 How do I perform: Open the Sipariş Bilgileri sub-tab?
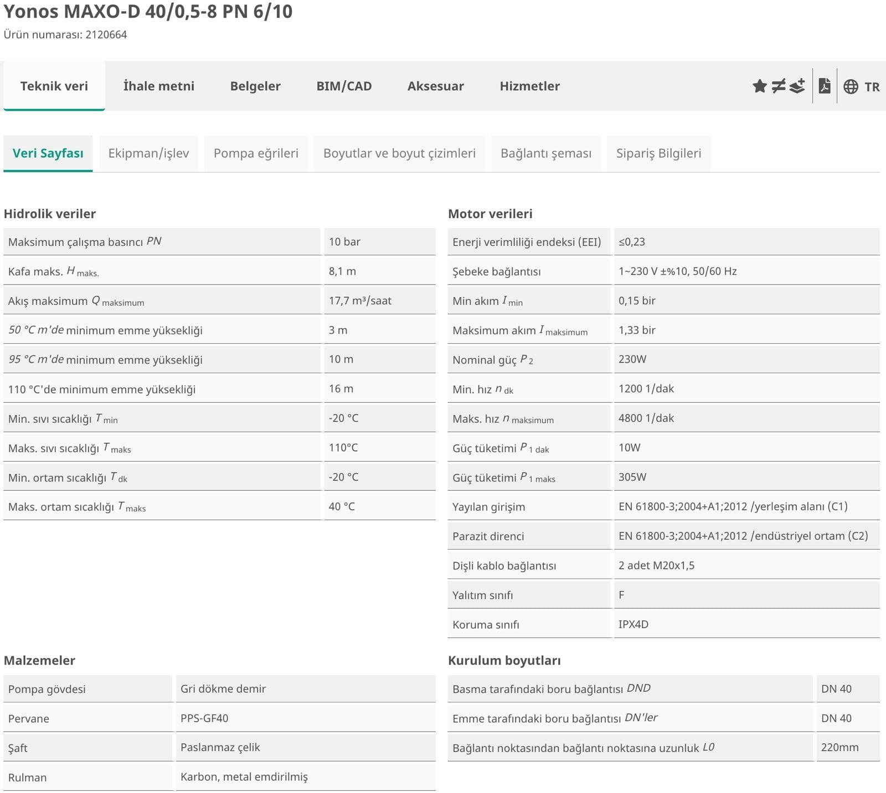point(658,153)
